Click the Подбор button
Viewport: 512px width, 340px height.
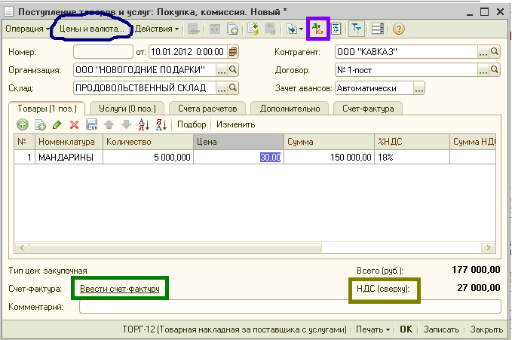pos(192,124)
